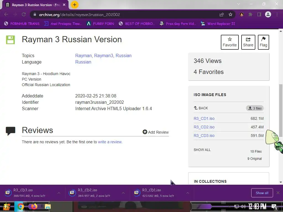Click the R3_CD3.iso download progress icon
The width and height of the screenshot is (283, 212).
tap(8, 193)
